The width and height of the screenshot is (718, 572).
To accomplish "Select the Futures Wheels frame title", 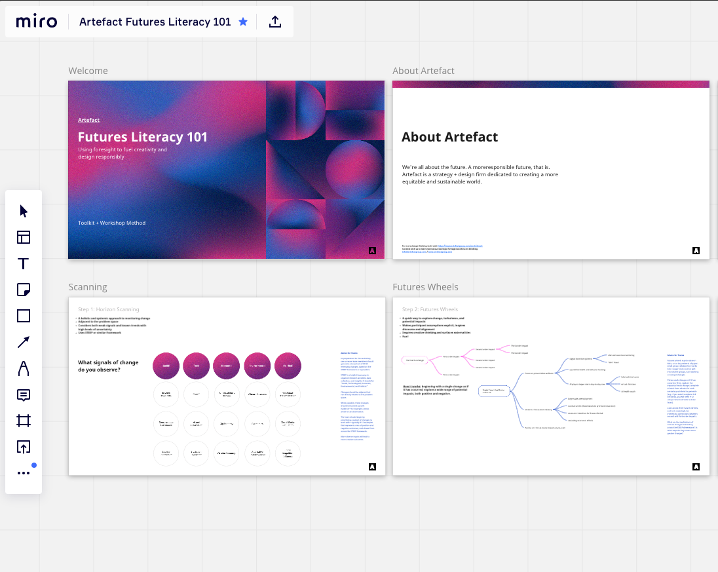I will point(425,287).
